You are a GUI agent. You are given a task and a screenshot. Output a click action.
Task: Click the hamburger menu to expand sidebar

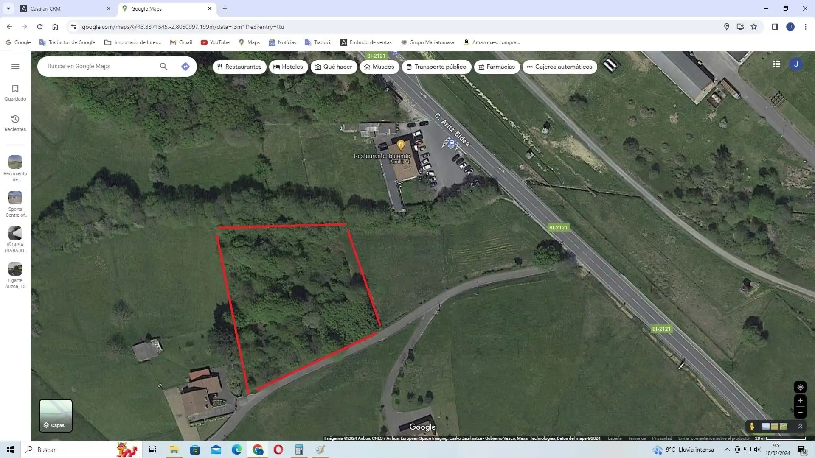[x=15, y=67]
